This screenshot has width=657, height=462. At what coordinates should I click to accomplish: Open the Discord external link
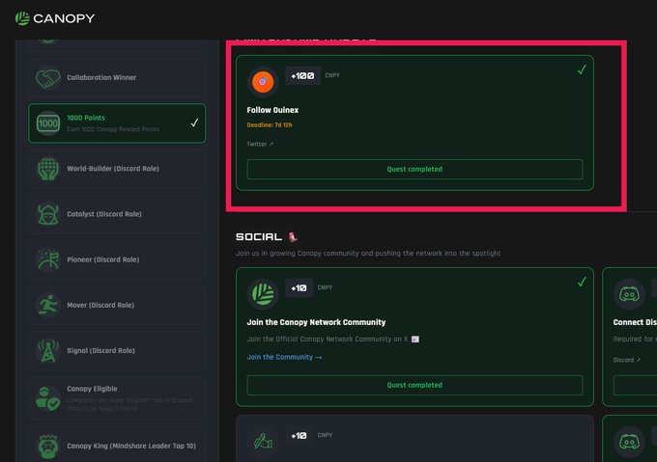click(x=626, y=360)
